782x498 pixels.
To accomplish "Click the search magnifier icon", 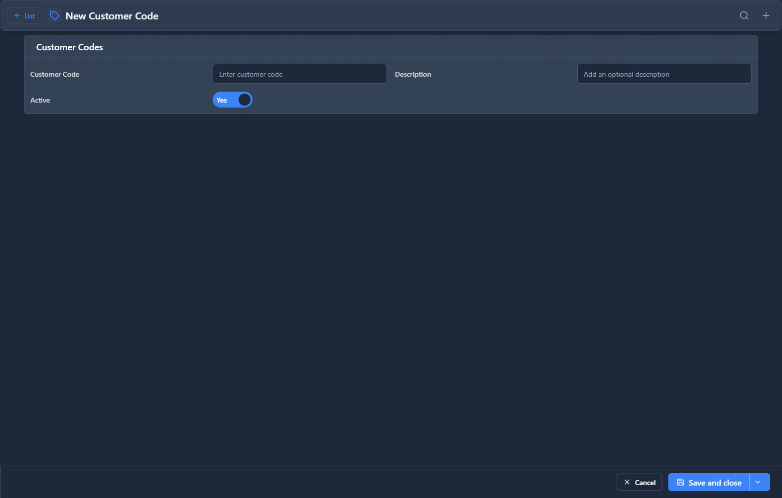I will point(744,15).
